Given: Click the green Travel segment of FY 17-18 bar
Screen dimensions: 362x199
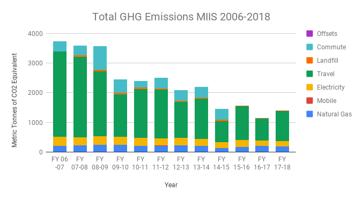Looking at the screenshot, I should pos(282,126).
